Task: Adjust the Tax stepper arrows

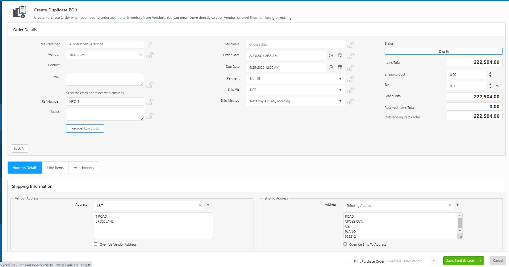Action: pyautogui.click(x=490, y=86)
